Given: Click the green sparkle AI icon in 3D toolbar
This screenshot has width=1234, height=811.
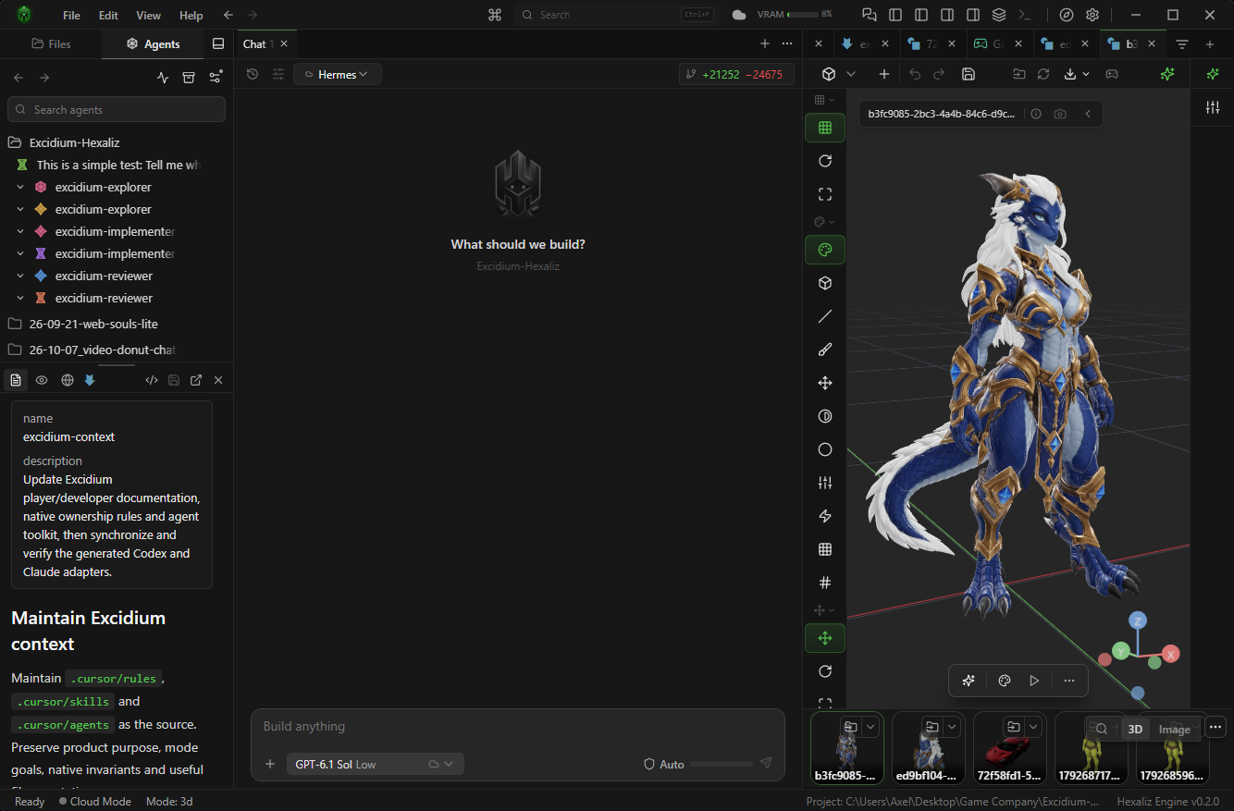Looking at the screenshot, I should (1167, 74).
